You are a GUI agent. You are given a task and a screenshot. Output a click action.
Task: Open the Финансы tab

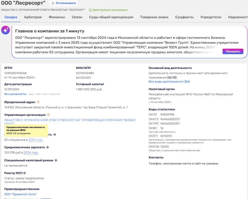tap(57, 17)
